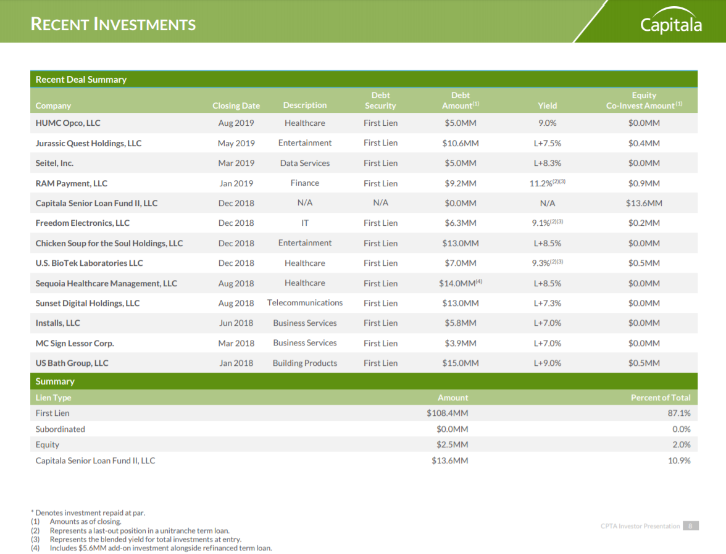726x554 pixels.
Task: Click equity co-invest '$13.6MM' in deal table
Action: point(644,203)
